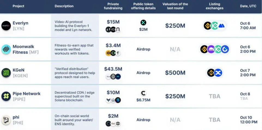Click Kraken icon in Moonwalk Fitness exchanges
This screenshot has width=262, height=130.
point(211,49)
